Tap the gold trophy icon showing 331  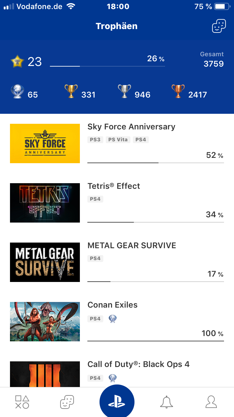[x=71, y=91]
